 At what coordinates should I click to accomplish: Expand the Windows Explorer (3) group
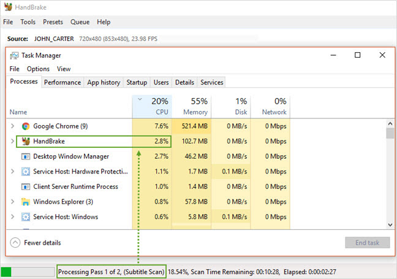coord(12,202)
